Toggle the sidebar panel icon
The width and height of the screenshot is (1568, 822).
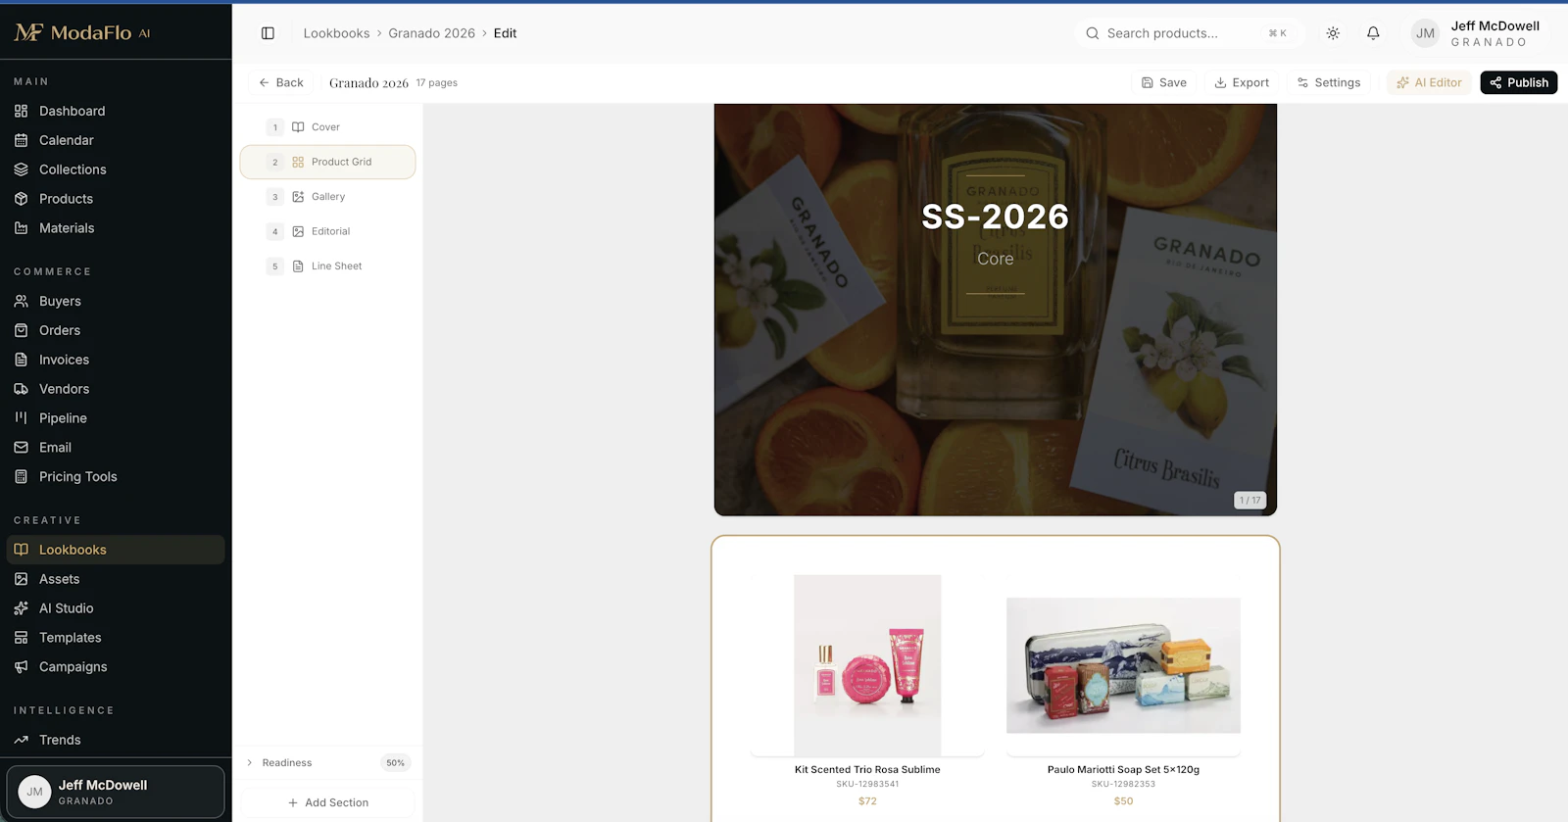(268, 33)
